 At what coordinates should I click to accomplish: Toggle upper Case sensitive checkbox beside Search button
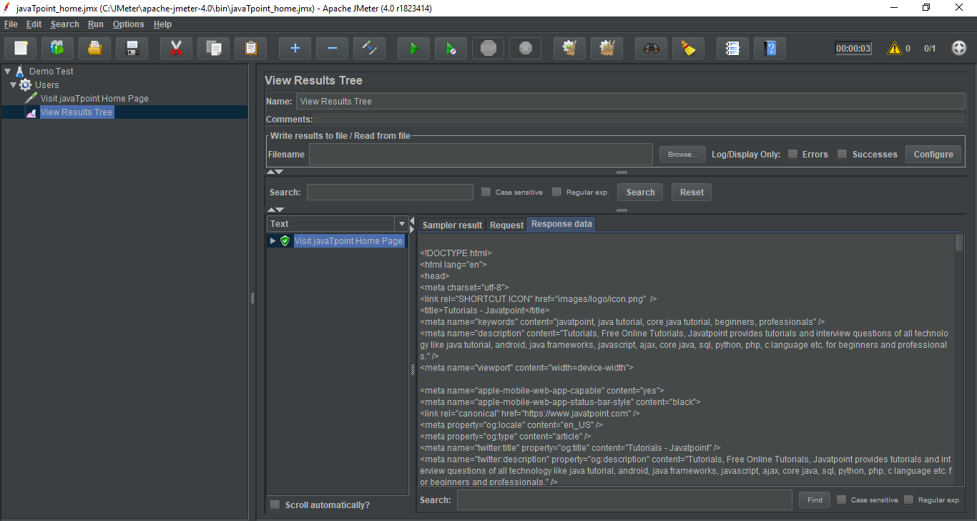(486, 192)
